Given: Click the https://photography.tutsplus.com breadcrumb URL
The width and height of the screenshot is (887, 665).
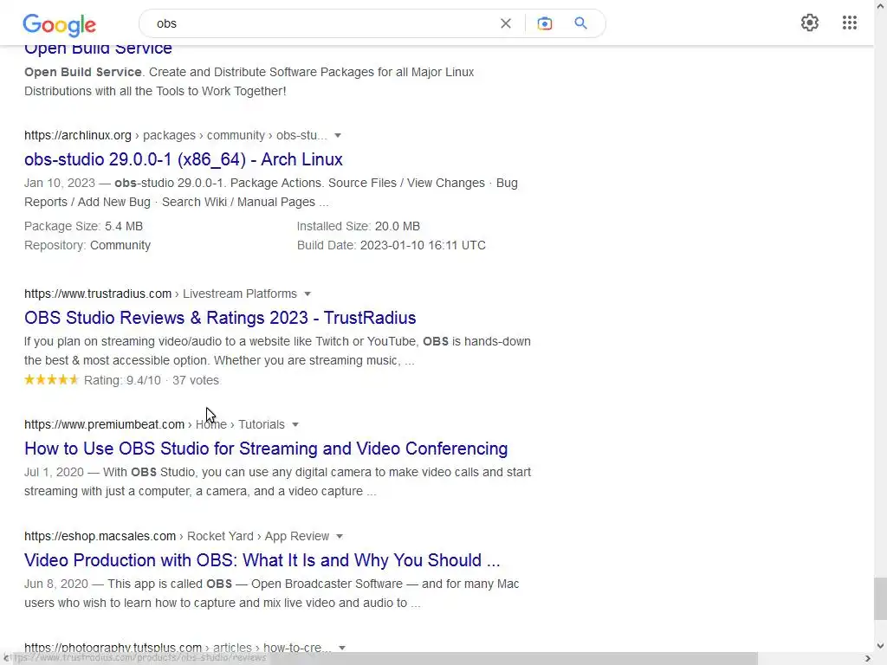Looking at the screenshot, I should [113, 648].
